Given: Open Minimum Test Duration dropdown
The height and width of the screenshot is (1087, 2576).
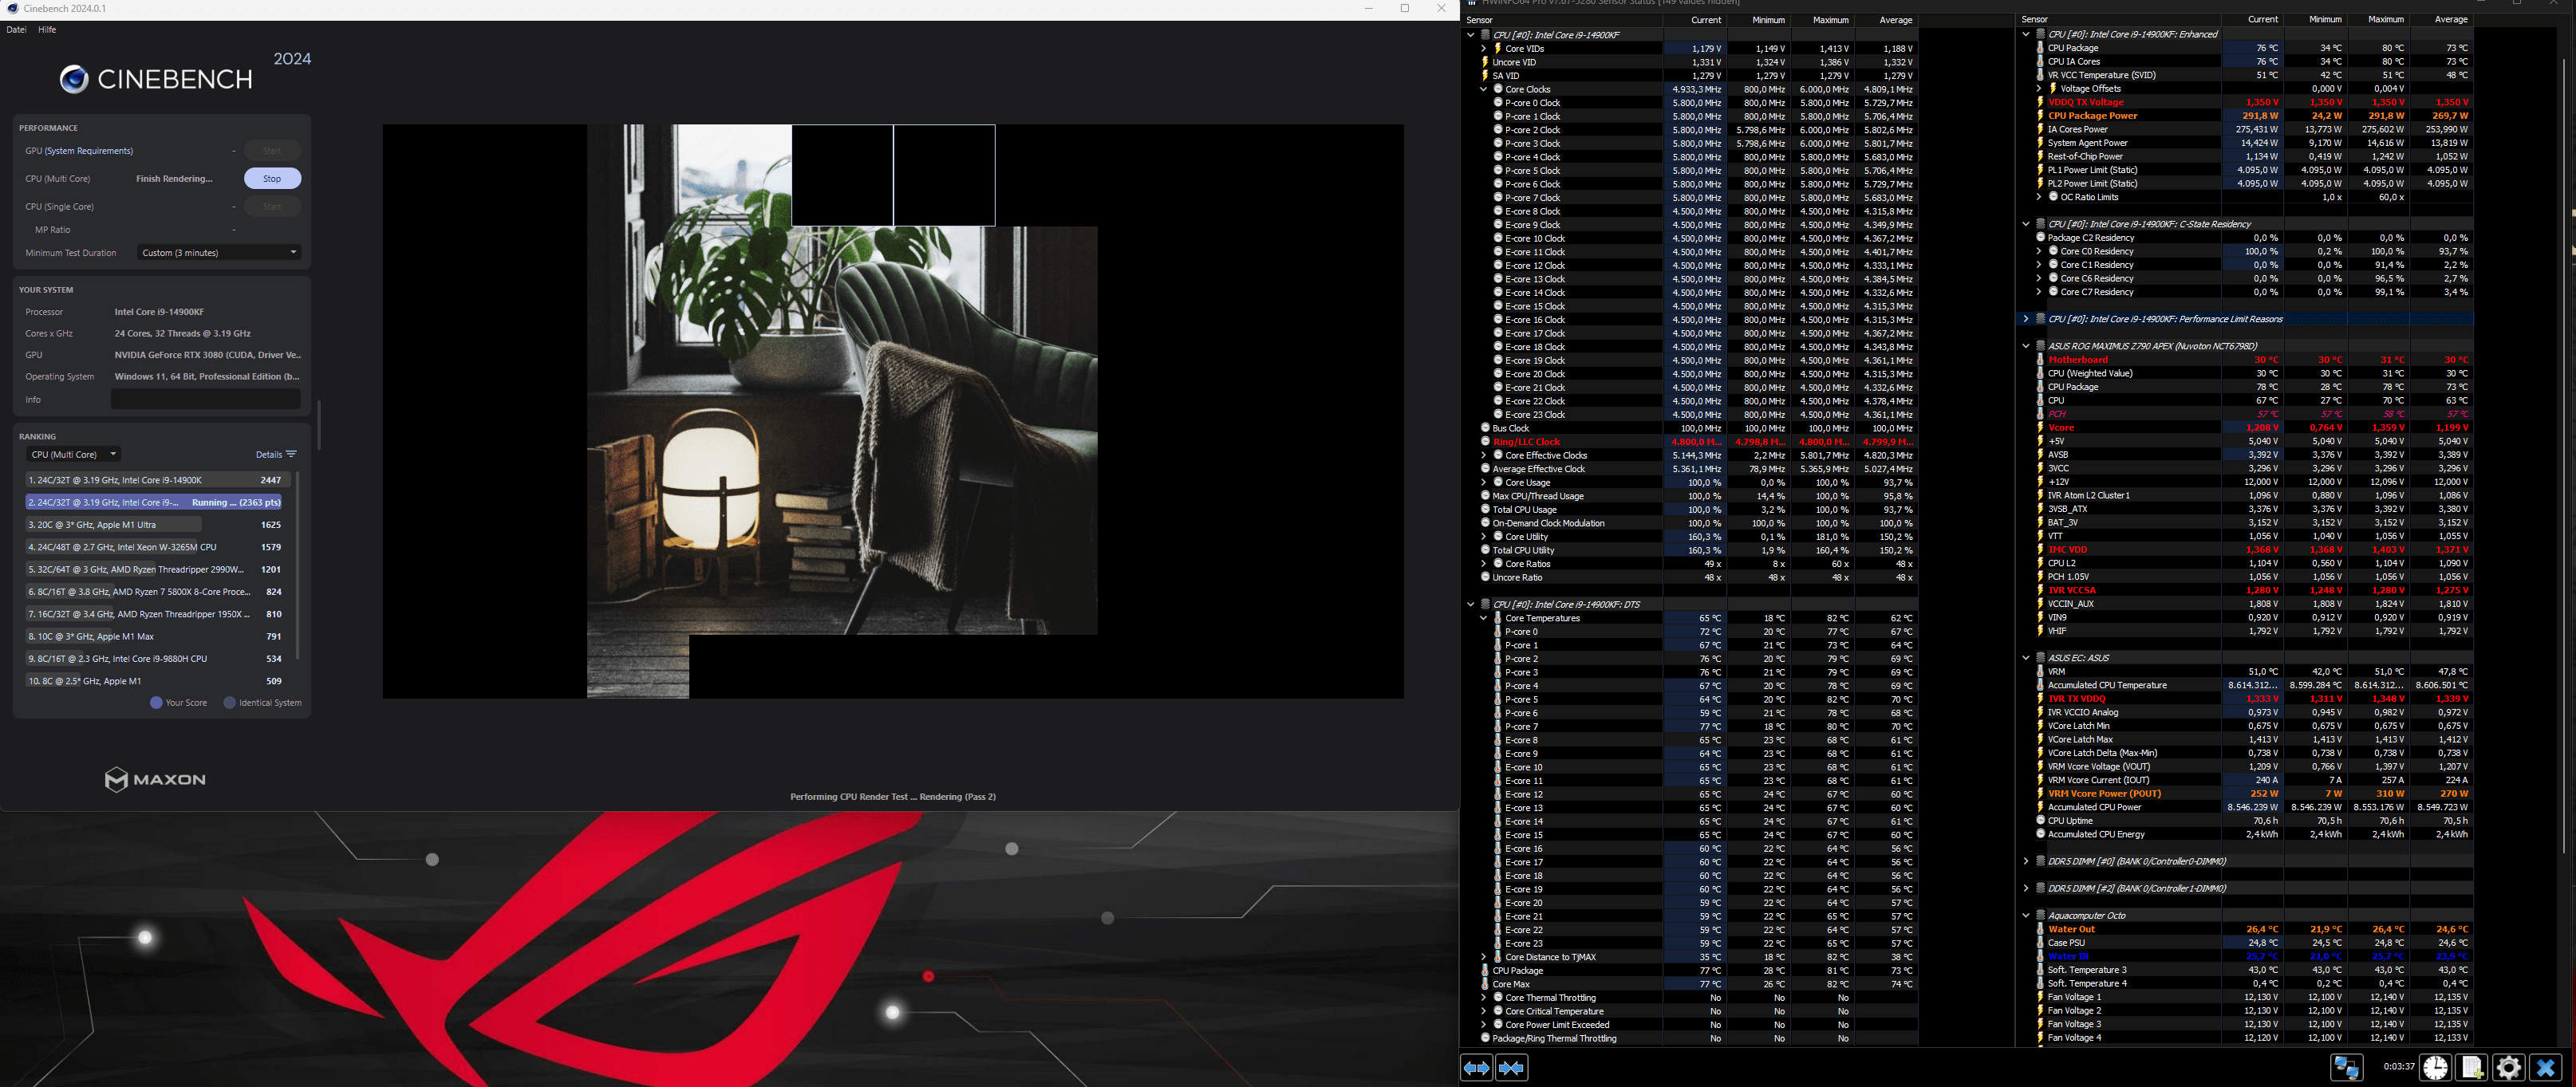Looking at the screenshot, I should 219,252.
